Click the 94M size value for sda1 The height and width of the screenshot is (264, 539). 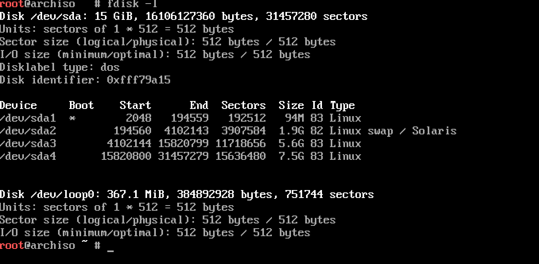click(x=294, y=118)
